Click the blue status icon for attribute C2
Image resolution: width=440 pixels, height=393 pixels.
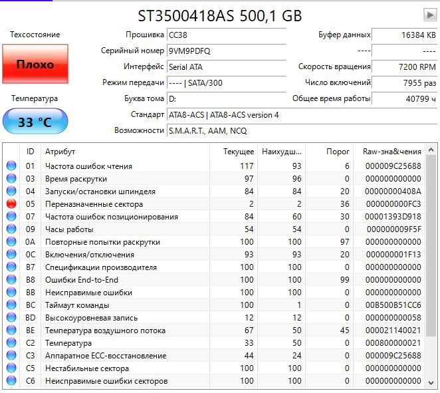(x=11, y=342)
